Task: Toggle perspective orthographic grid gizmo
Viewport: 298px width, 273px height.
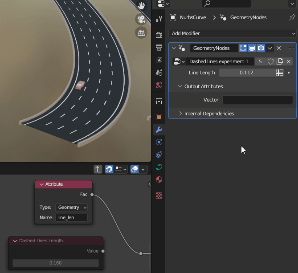Action: (x=141, y=33)
